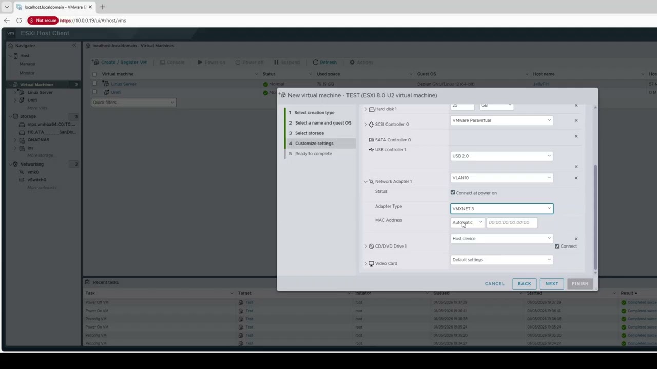Click the Network Adapter 1 icon

pyautogui.click(x=371, y=181)
